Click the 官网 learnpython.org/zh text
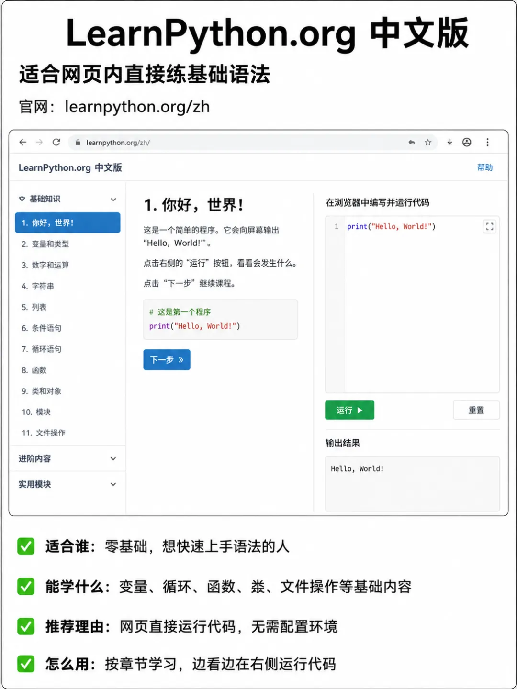Viewport: 517px width, 689px height. pos(114,107)
